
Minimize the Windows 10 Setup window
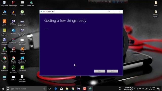point(109,12)
